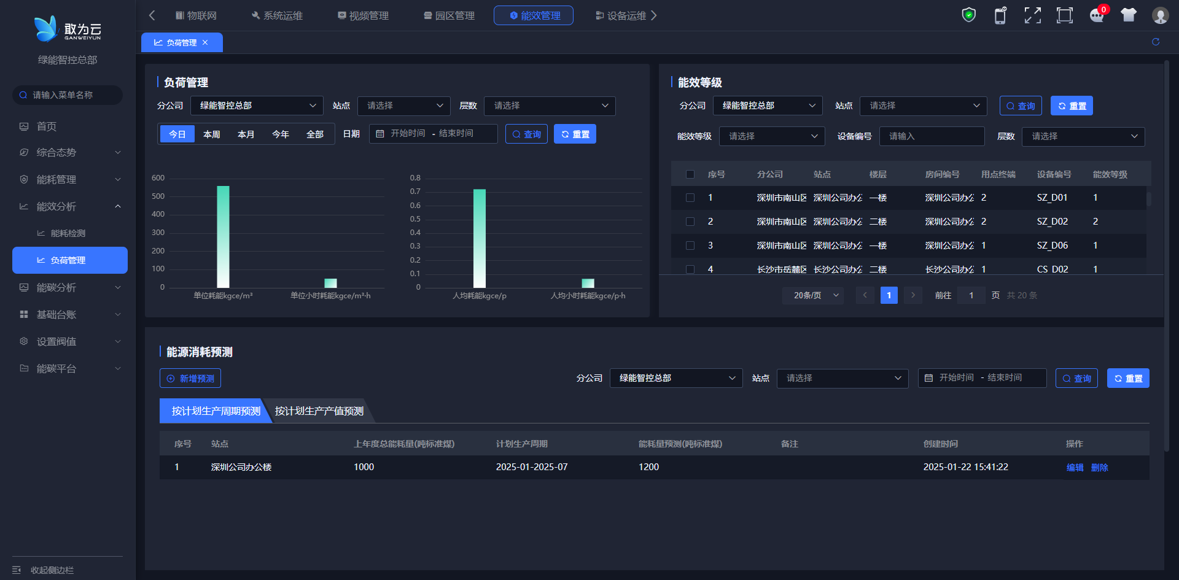The height and width of the screenshot is (580, 1179).
Task: Open the 园区管理 top menu
Action: coord(449,15)
